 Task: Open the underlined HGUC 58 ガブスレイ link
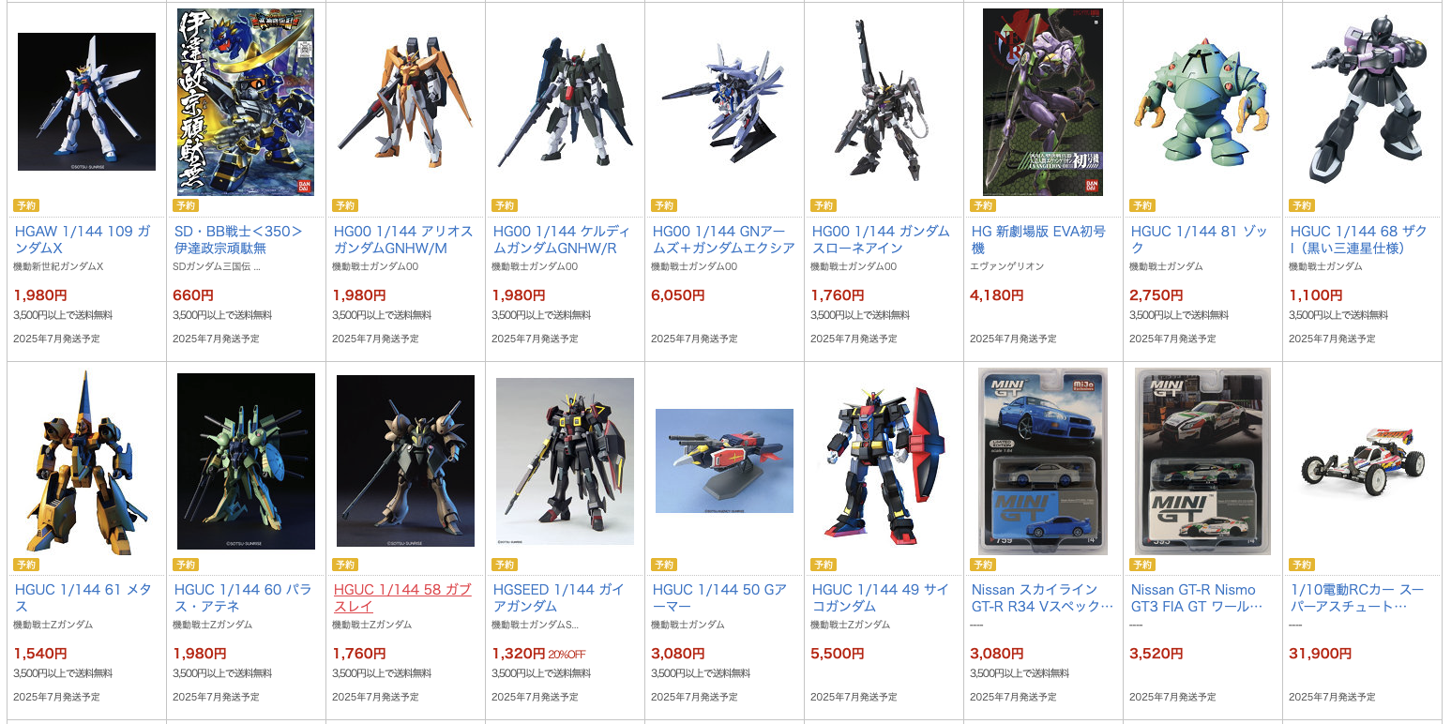(402, 597)
